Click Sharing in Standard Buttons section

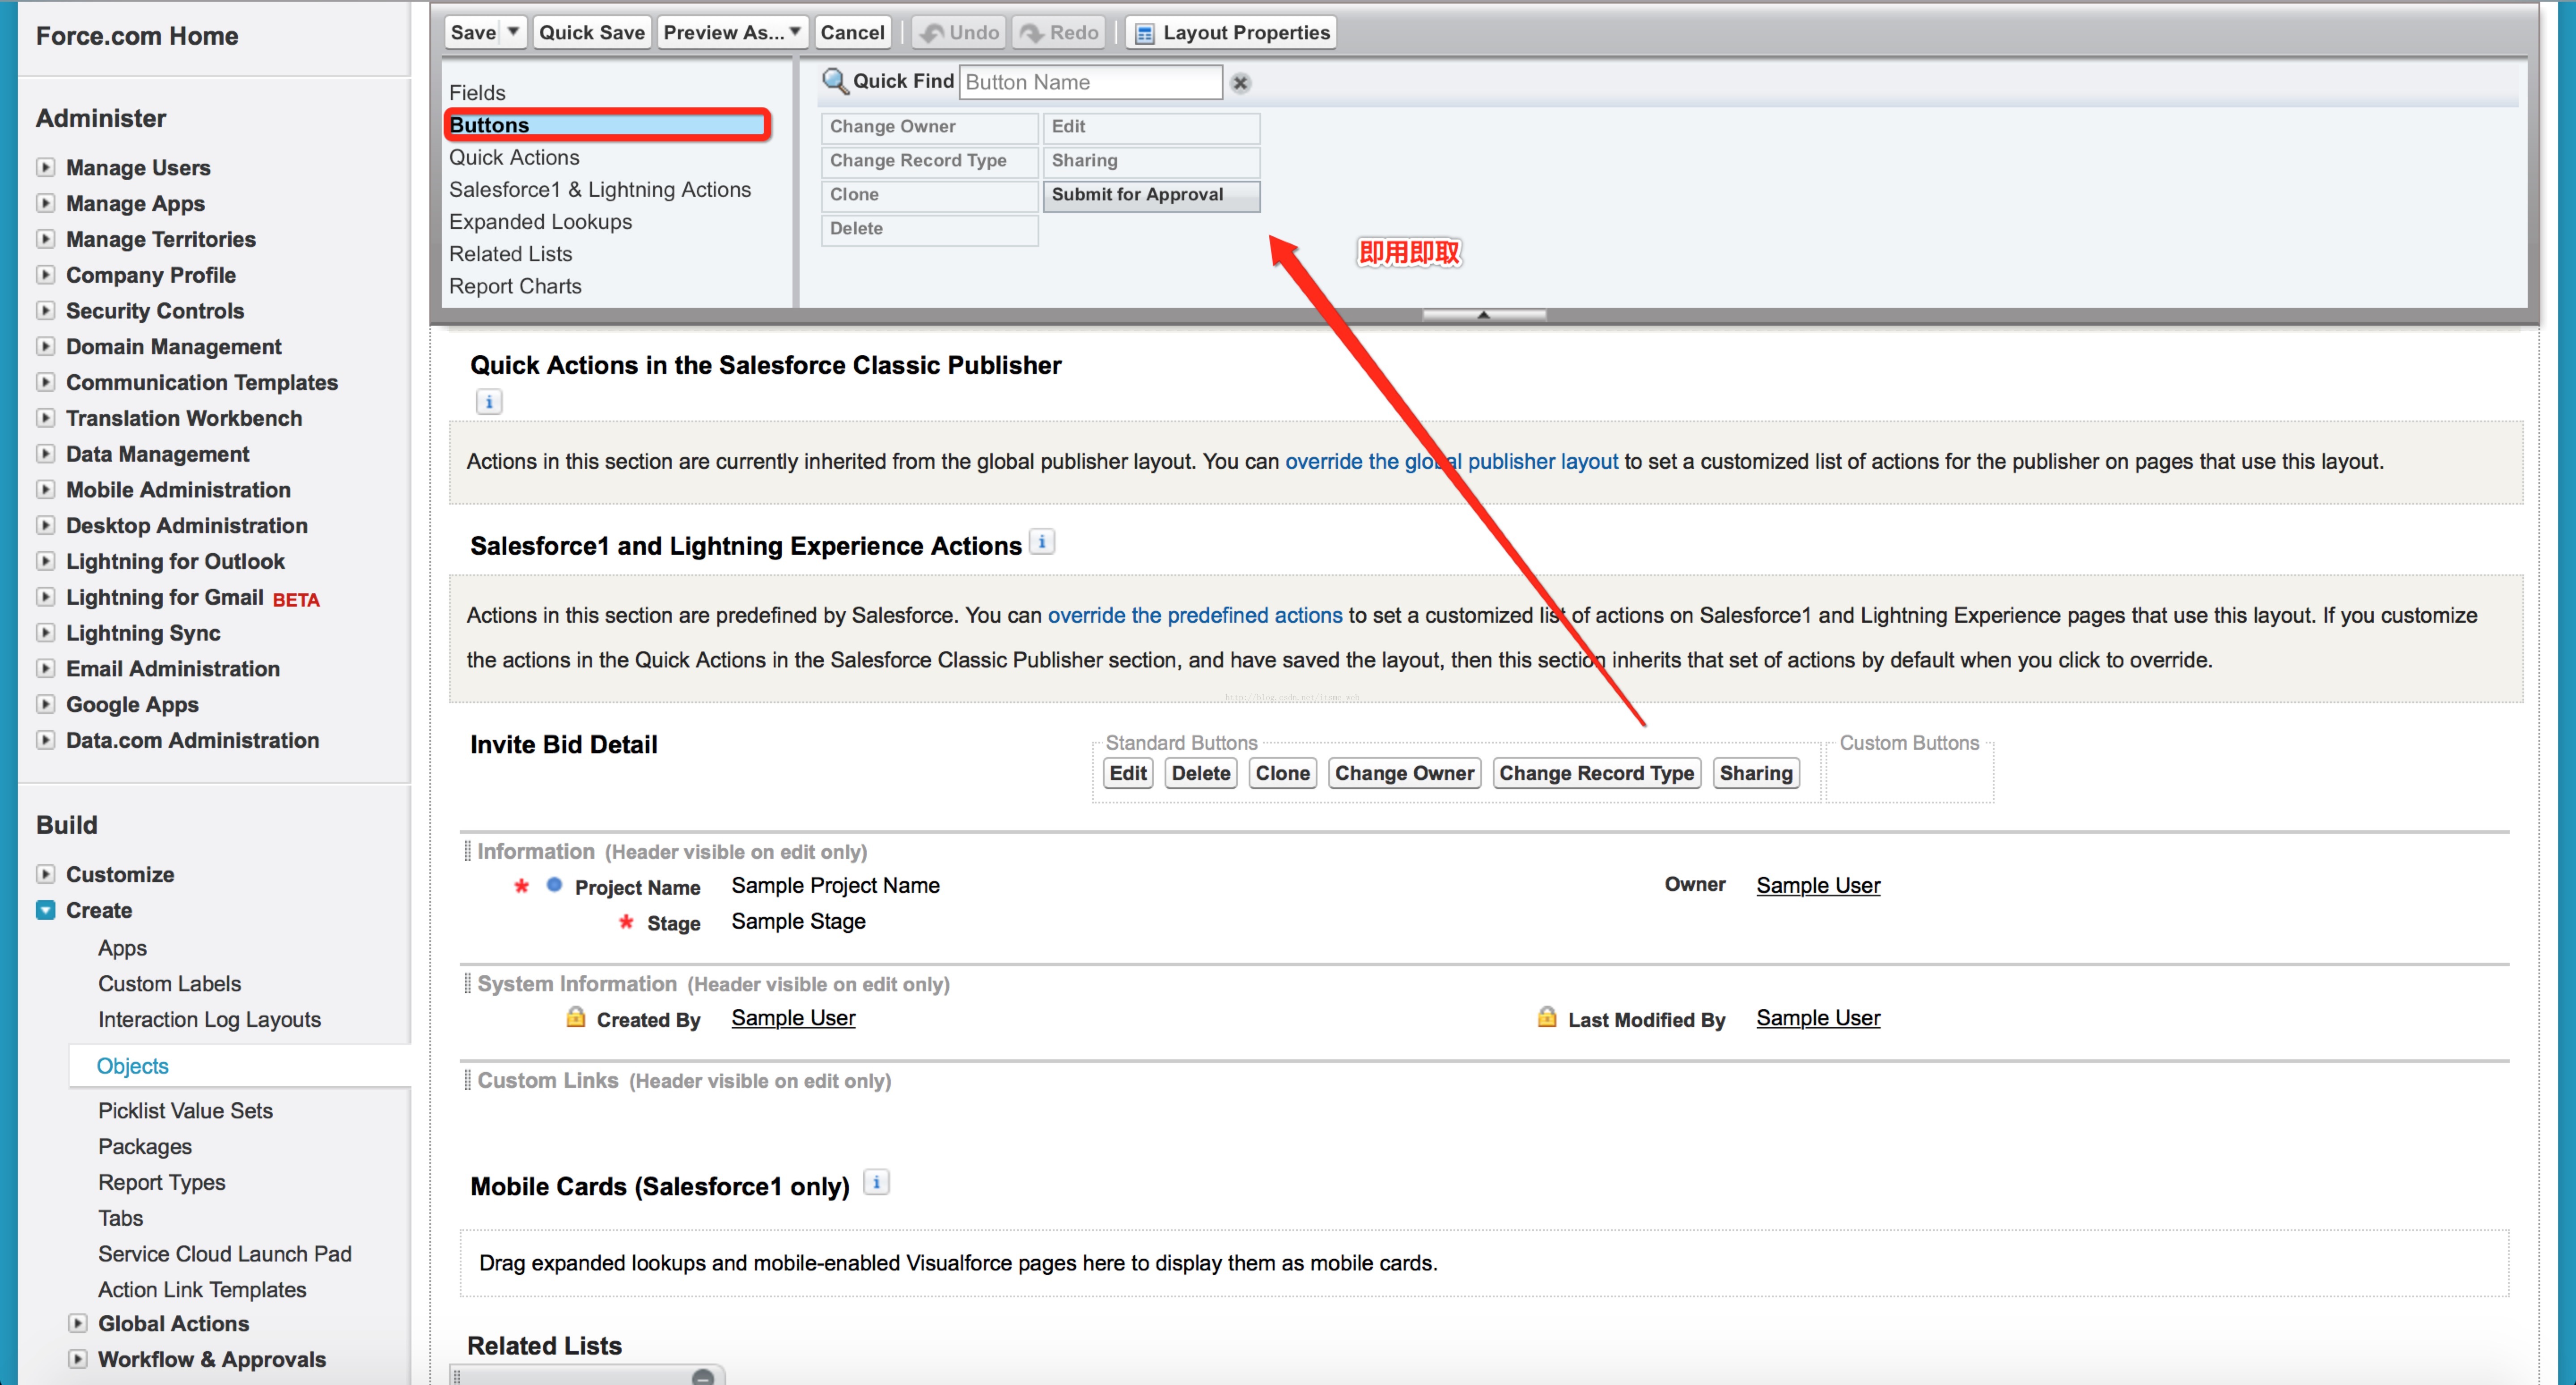[x=1756, y=773]
